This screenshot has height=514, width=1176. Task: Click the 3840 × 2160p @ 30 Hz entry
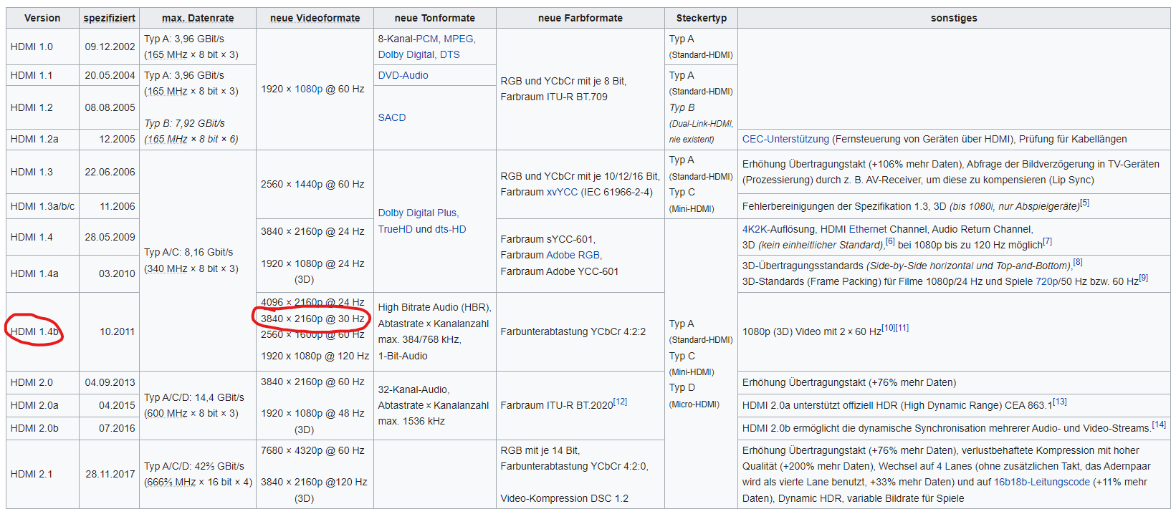[x=312, y=319]
